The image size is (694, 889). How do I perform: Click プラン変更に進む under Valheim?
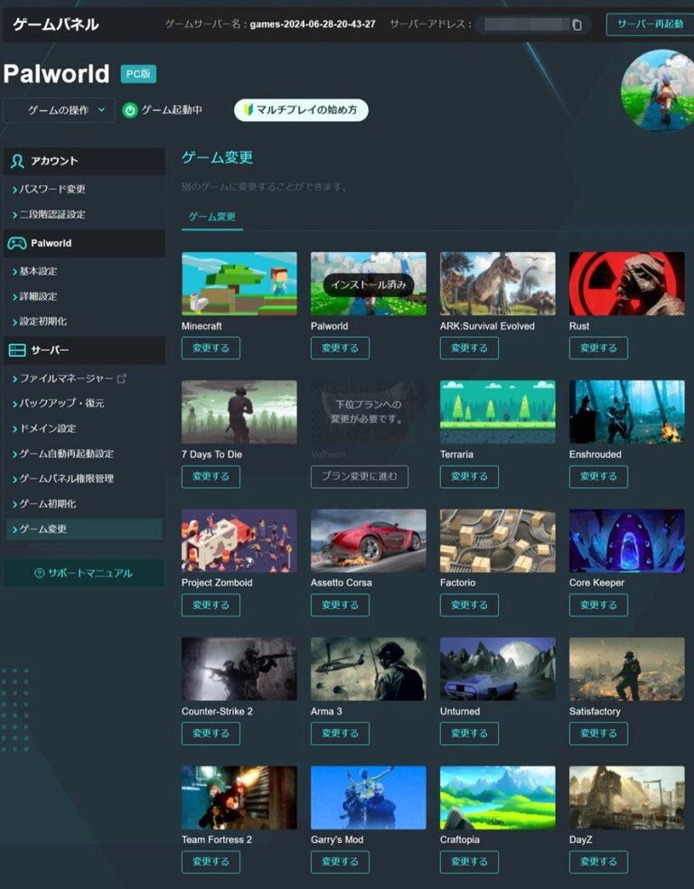click(x=360, y=476)
